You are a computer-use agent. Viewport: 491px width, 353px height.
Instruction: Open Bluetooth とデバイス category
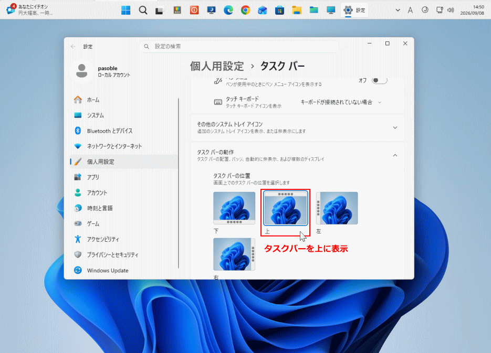pos(124,131)
